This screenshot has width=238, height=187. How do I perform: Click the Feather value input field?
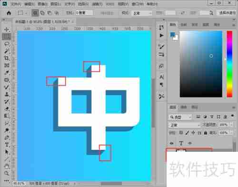point(84,13)
